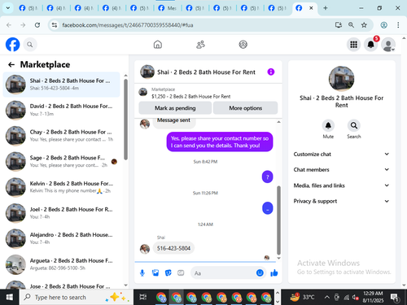The width and height of the screenshot is (407, 305).
Task: Click the More options button
Action: pos(245,108)
